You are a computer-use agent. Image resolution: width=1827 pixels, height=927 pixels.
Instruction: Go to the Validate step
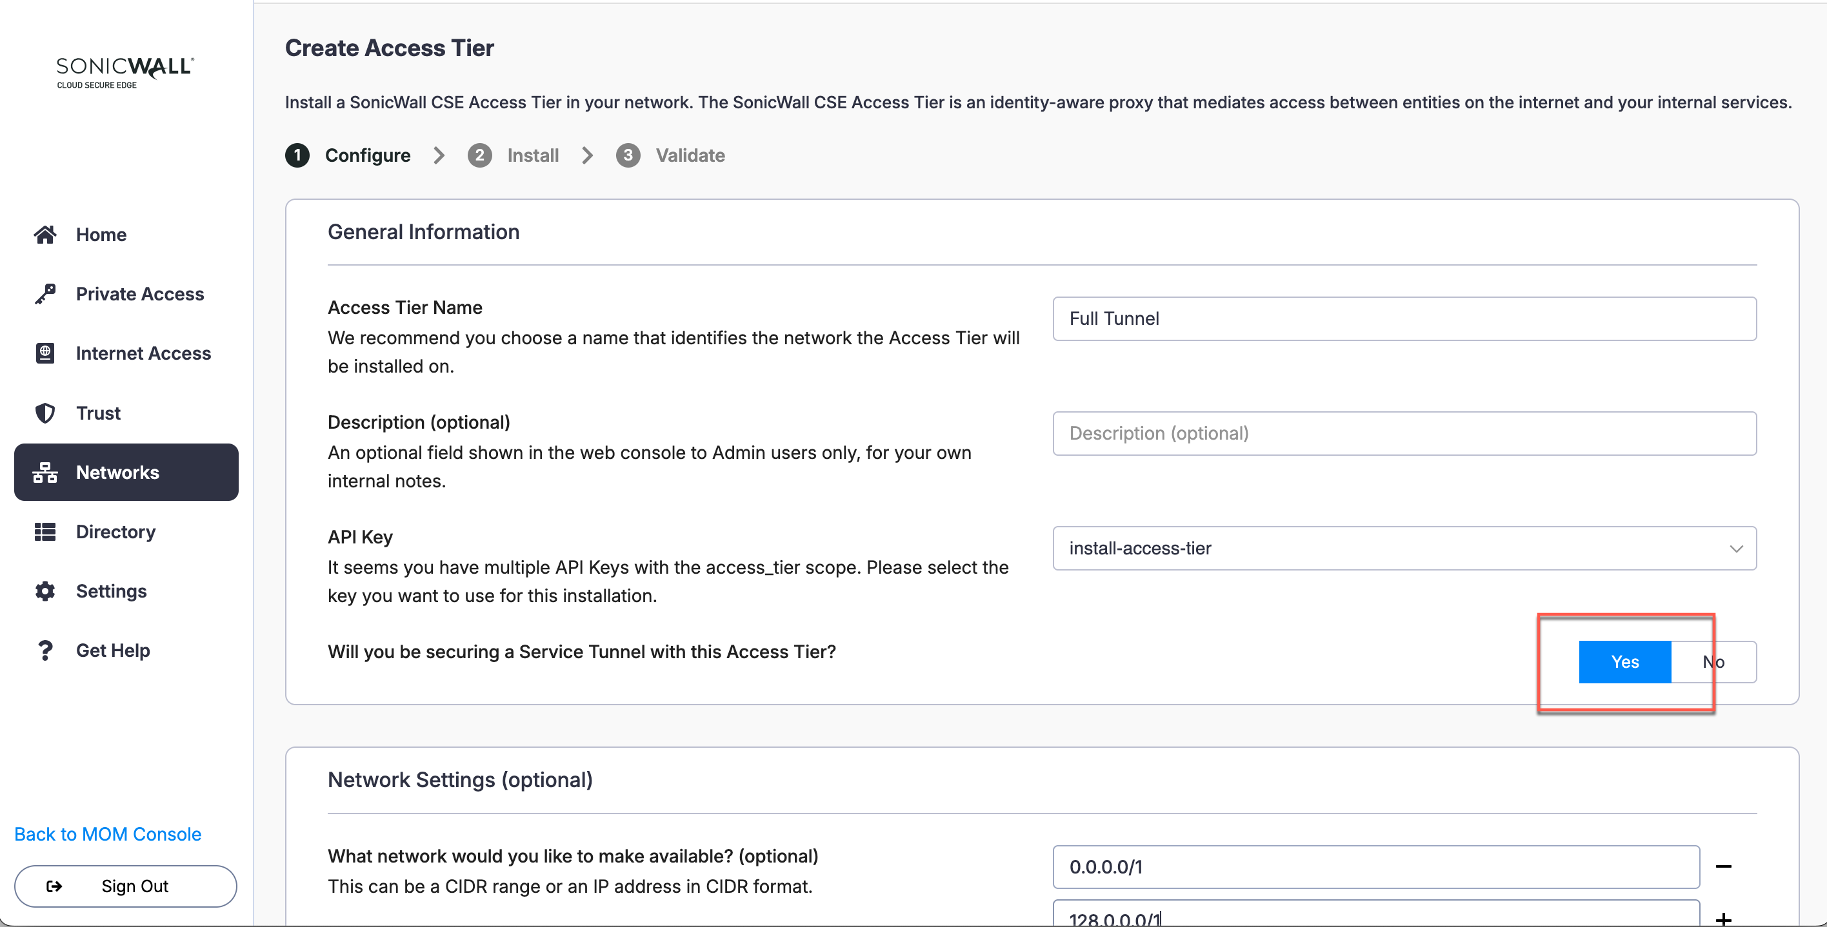pyautogui.click(x=690, y=155)
